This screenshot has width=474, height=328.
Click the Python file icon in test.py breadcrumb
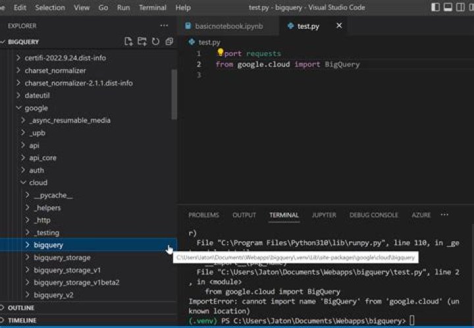(x=192, y=42)
